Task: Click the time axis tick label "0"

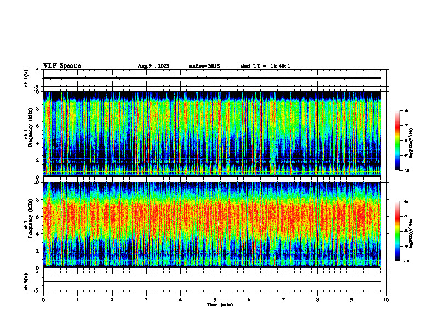Action: [43, 300]
